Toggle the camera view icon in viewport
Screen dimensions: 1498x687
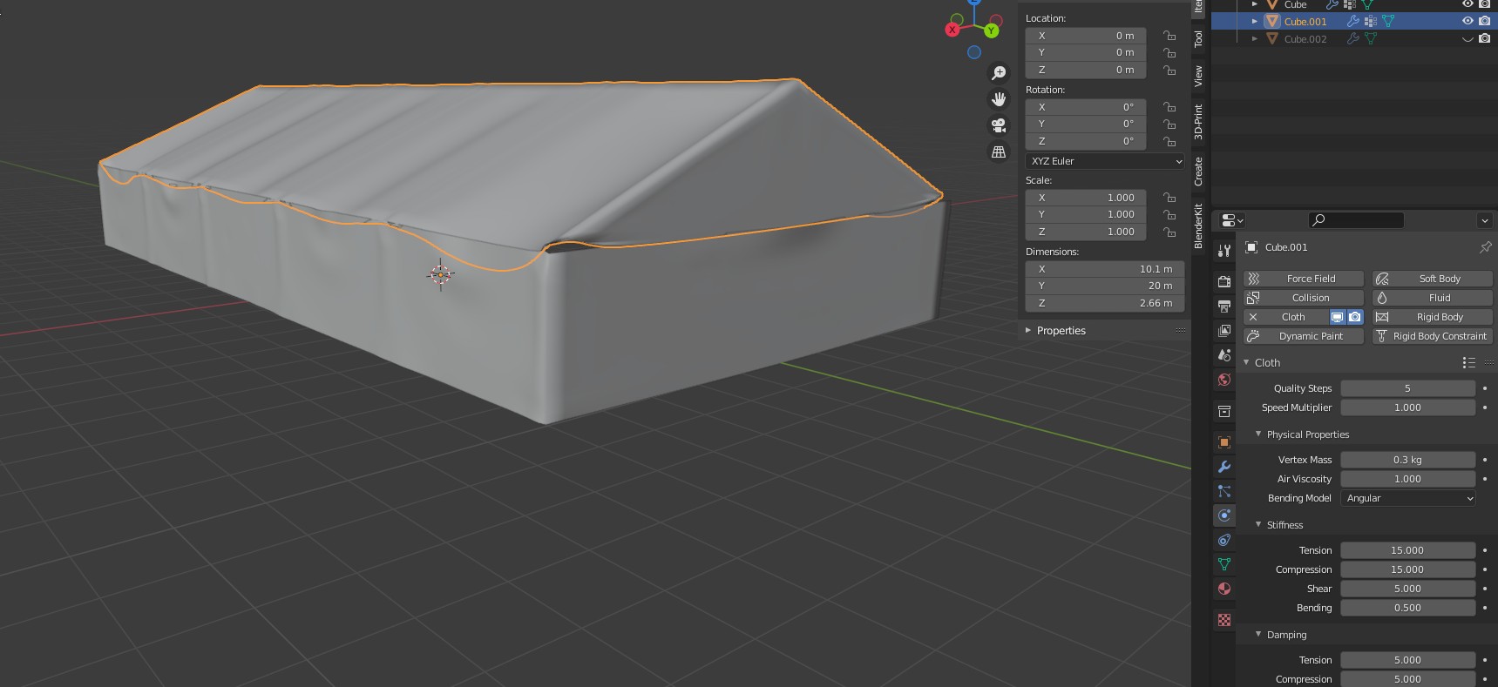pos(999,125)
